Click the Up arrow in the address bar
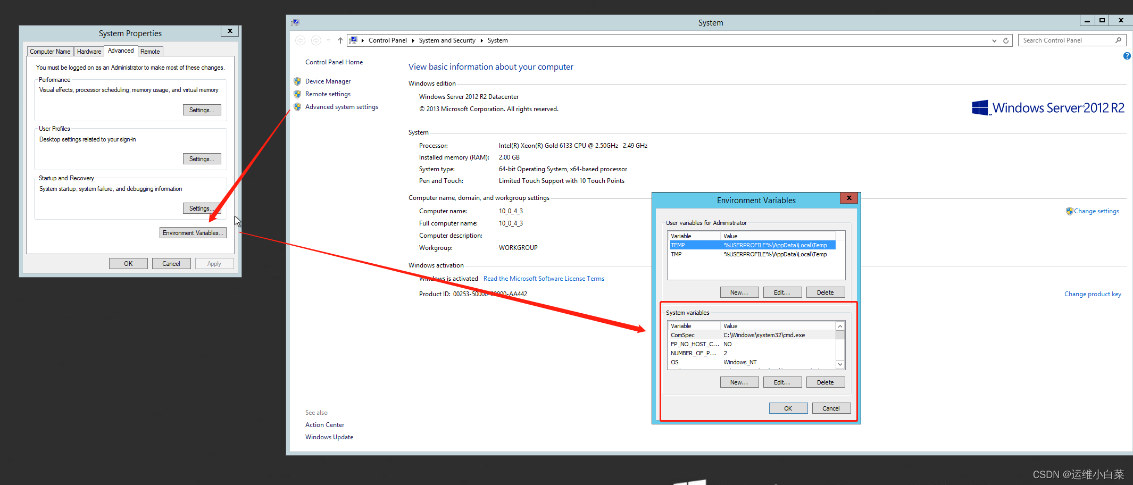This screenshot has width=1133, height=485. coord(340,40)
